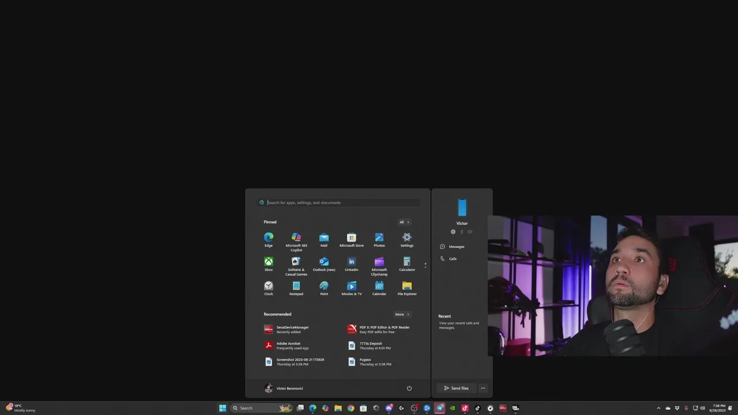Click the Start menu search field
The image size is (738, 415).
tap(338, 202)
